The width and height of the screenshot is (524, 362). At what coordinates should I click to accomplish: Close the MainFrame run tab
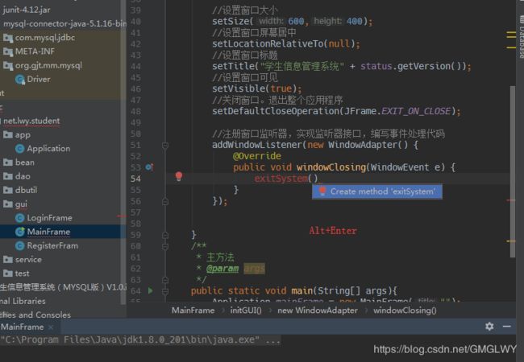pyautogui.click(x=51, y=327)
